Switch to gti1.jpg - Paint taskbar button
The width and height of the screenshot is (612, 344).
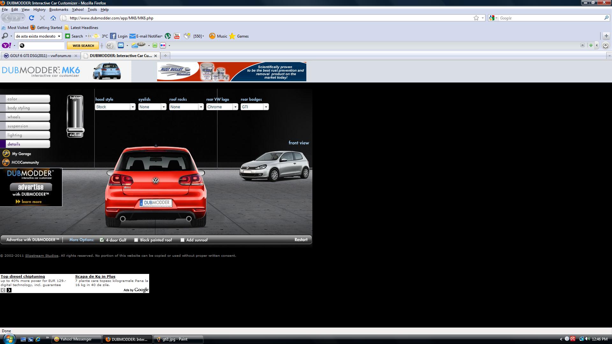pyautogui.click(x=178, y=339)
